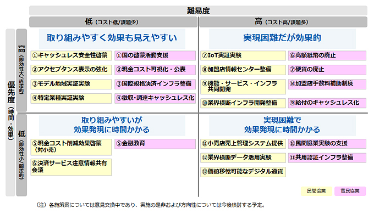Select ①キャッシュレス安全性啓蒙 box

coord(71,55)
